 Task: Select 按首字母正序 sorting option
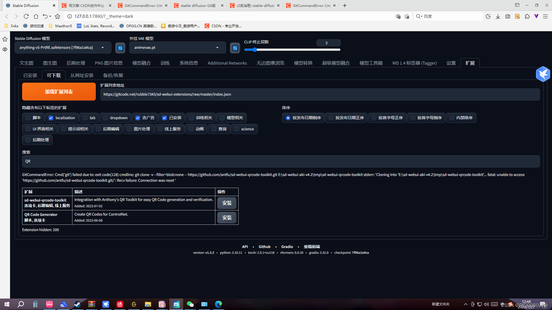click(374, 118)
